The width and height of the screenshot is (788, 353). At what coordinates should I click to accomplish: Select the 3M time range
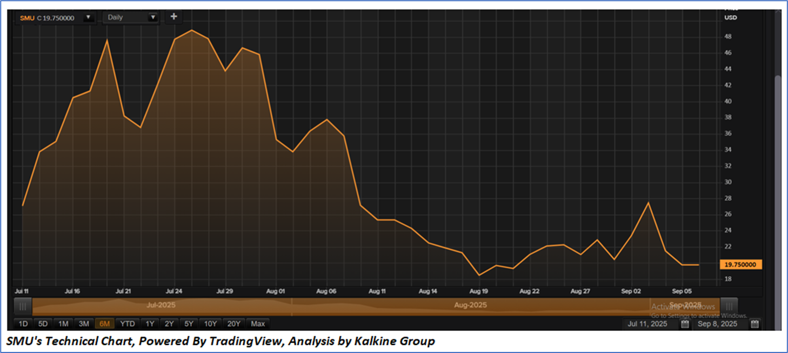pyautogui.click(x=84, y=324)
